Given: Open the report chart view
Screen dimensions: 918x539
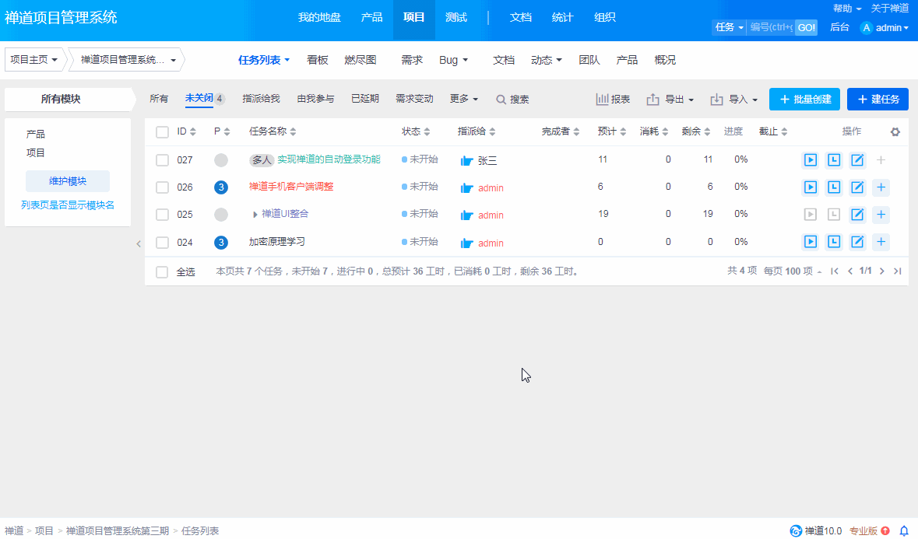Looking at the screenshot, I should [613, 100].
